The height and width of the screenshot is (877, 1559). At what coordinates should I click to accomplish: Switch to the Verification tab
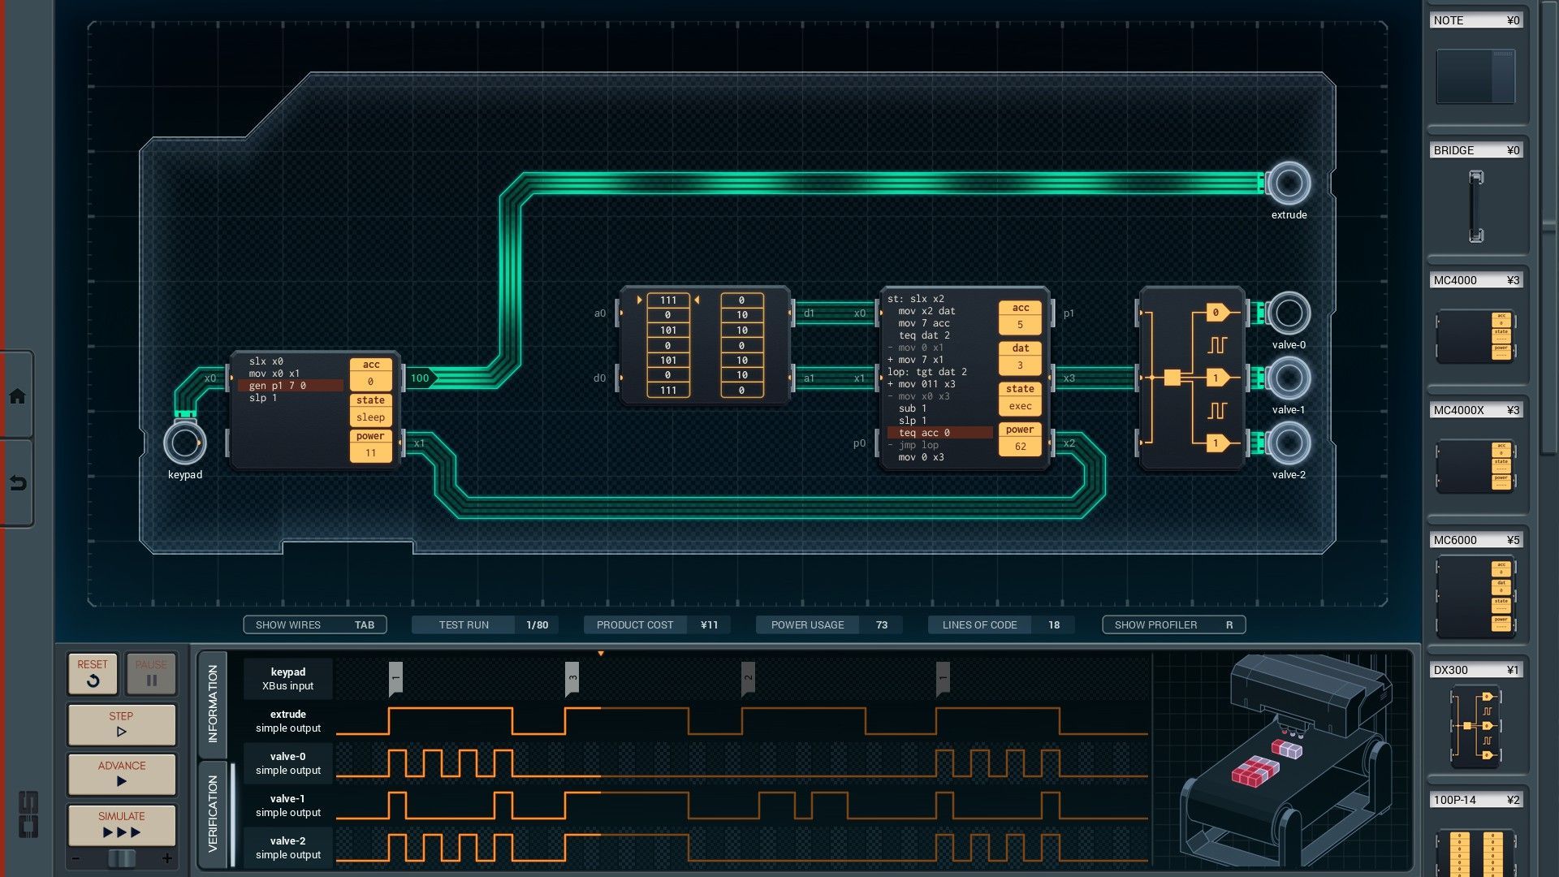[x=213, y=814]
